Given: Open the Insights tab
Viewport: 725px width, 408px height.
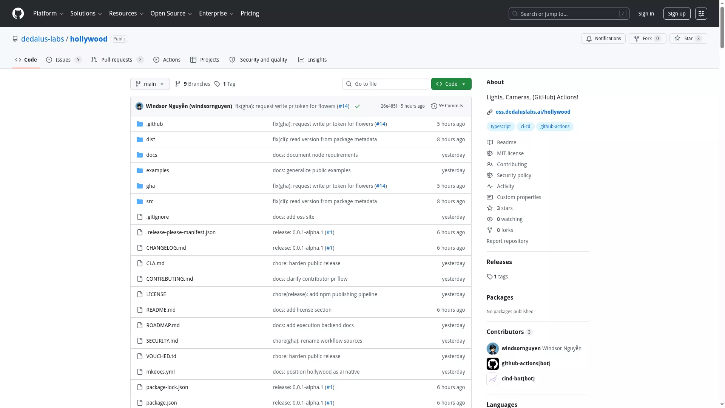Looking at the screenshot, I should click(312, 60).
